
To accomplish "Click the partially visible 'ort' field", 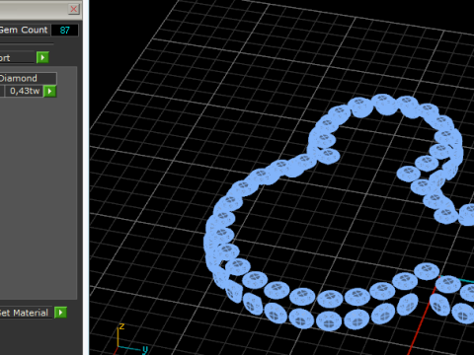I will pyautogui.click(x=17, y=58).
